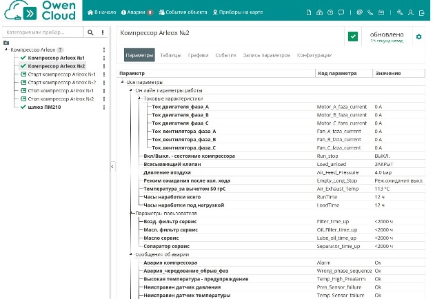The height and width of the screenshot is (299, 435).
Task: Open the Конфигурации tab
Action: tap(314, 55)
